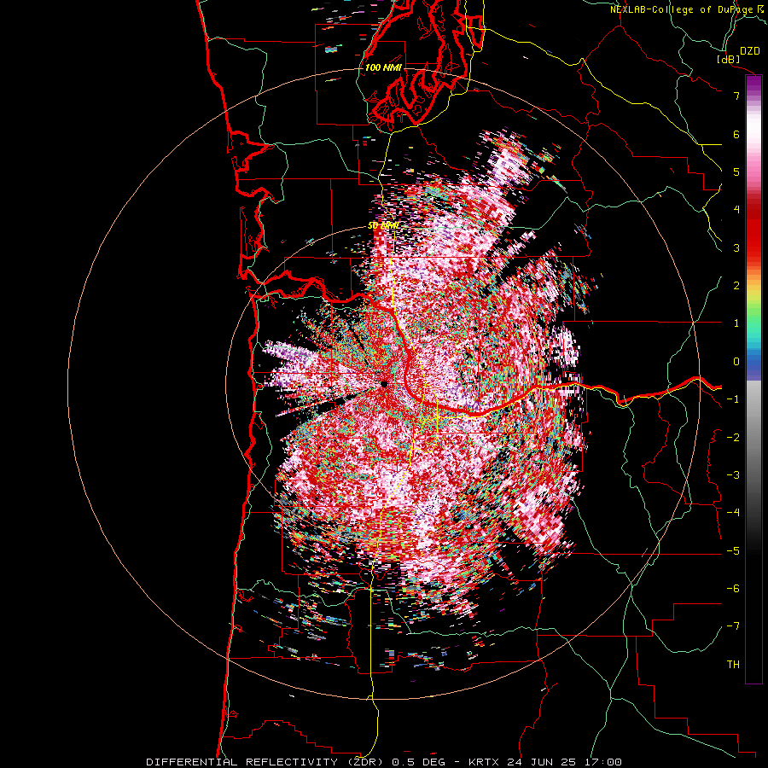Click the 4 value on the scale

click(x=736, y=210)
